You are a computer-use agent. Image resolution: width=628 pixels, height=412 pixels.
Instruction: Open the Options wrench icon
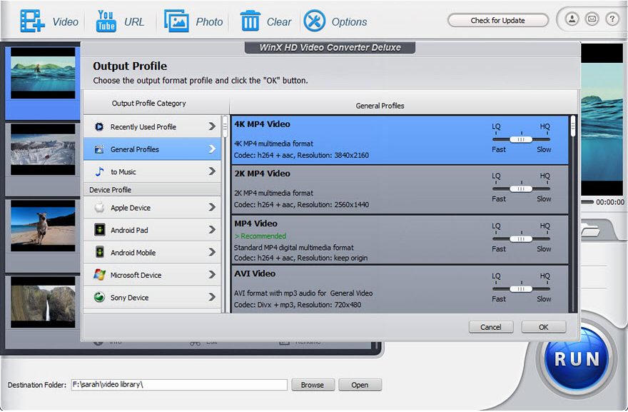315,21
